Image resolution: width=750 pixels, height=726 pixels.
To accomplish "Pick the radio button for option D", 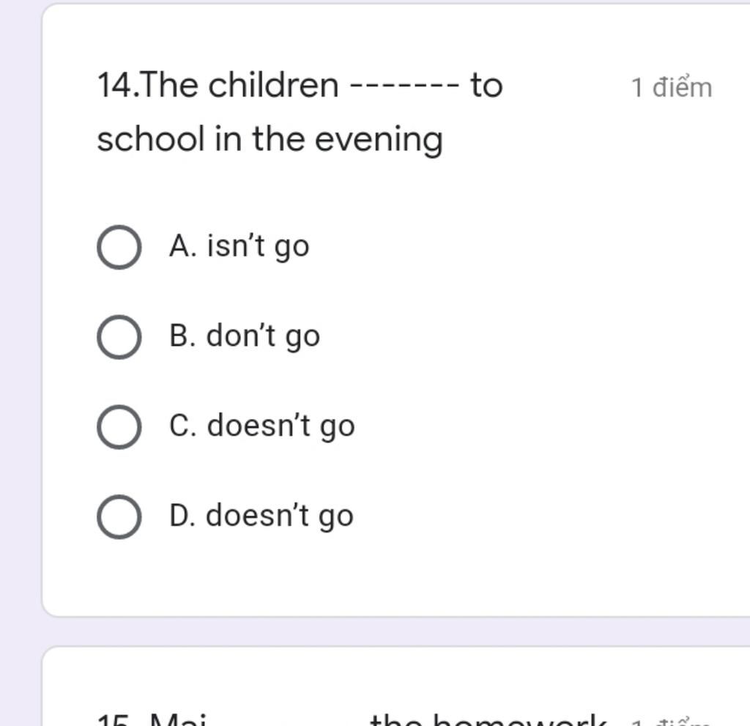I will tap(119, 517).
